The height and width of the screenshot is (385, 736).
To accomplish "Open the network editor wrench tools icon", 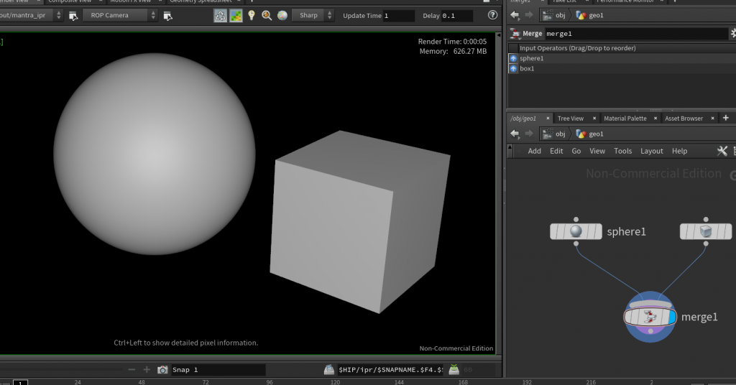I will click(723, 151).
